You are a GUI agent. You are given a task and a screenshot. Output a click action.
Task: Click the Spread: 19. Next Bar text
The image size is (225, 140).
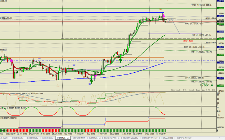(x=193, y=90)
